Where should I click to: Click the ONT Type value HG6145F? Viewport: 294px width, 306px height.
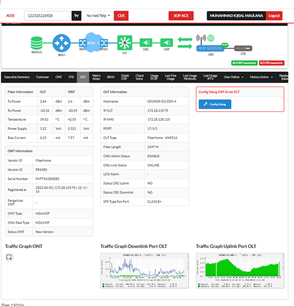(x=43, y=214)
